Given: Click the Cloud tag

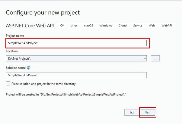Looking at the screenshot, I should coord(123,26).
